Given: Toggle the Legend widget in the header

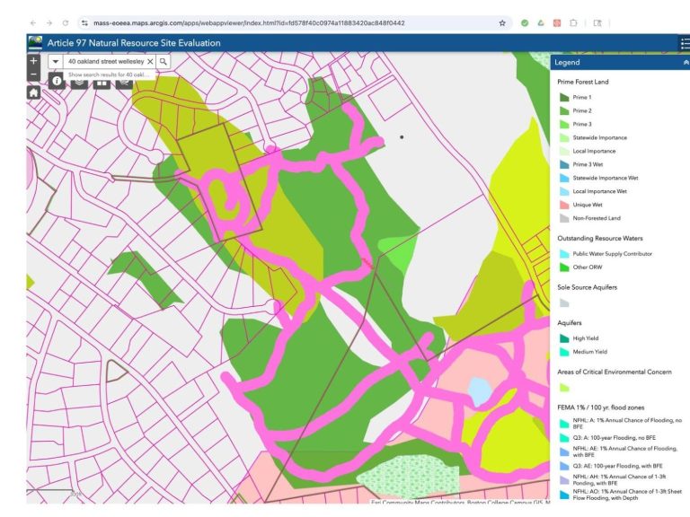Looking at the screenshot, I should (x=685, y=43).
